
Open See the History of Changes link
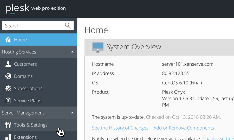tap(120, 128)
